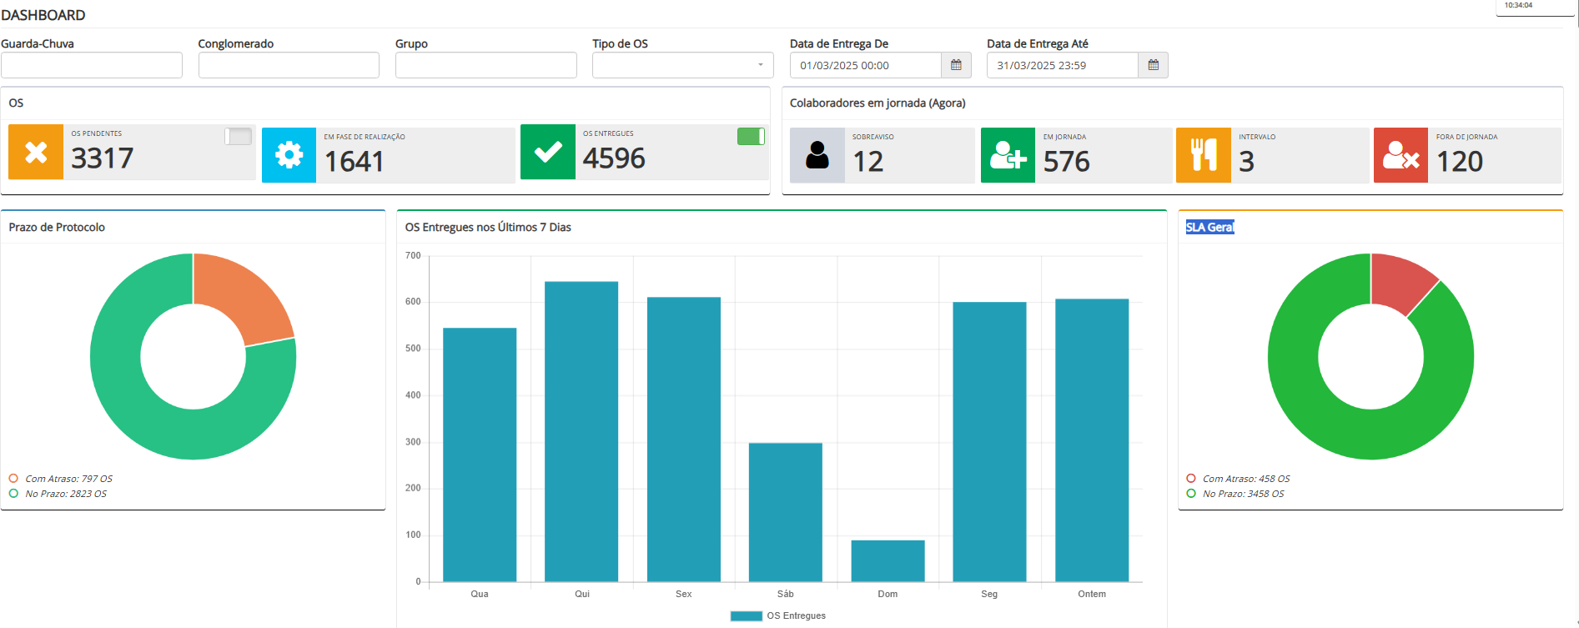The width and height of the screenshot is (1579, 628).
Task: Click 'No Prazo: 3458 OS' legend entry
Action: (1243, 494)
